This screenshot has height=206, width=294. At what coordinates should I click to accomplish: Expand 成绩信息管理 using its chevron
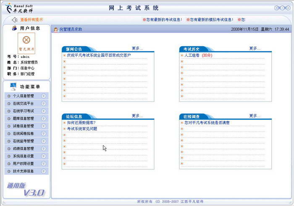tap(44, 148)
